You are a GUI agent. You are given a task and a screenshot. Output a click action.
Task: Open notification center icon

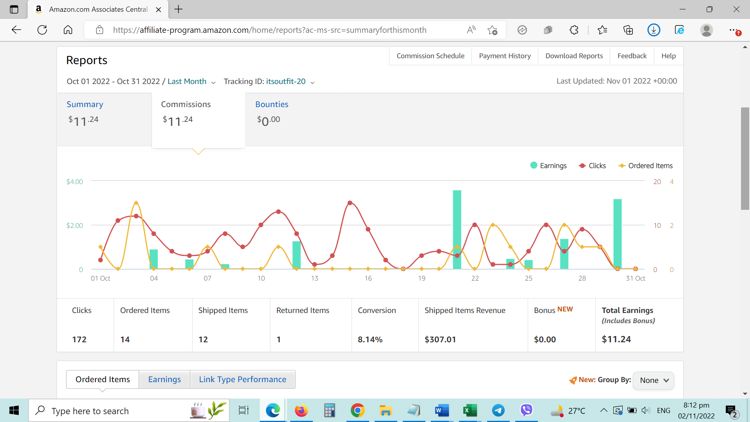click(x=731, y=411)
